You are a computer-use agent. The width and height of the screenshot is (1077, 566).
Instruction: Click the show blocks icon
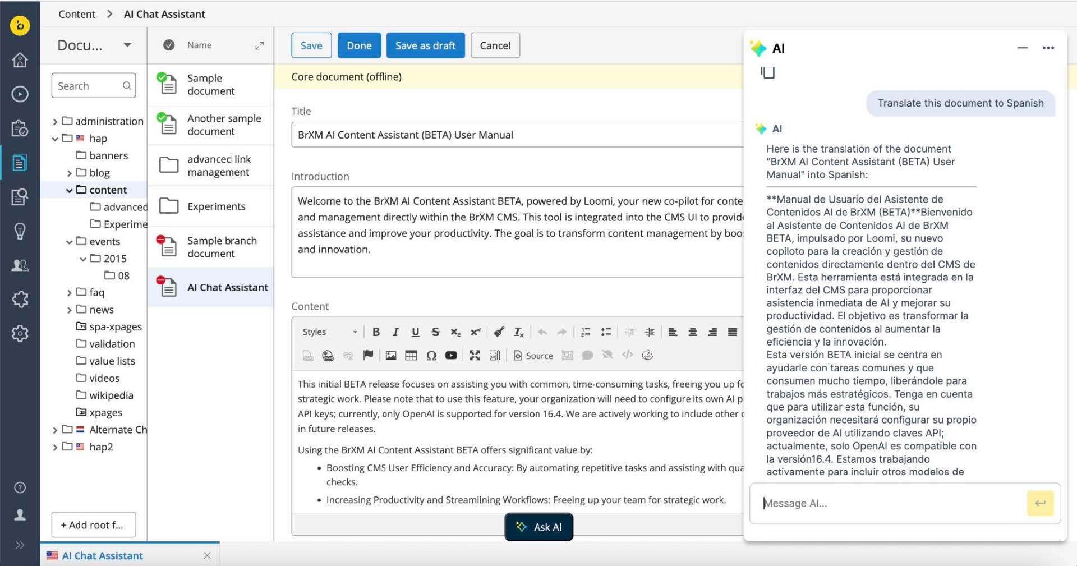tap(495, 356)
